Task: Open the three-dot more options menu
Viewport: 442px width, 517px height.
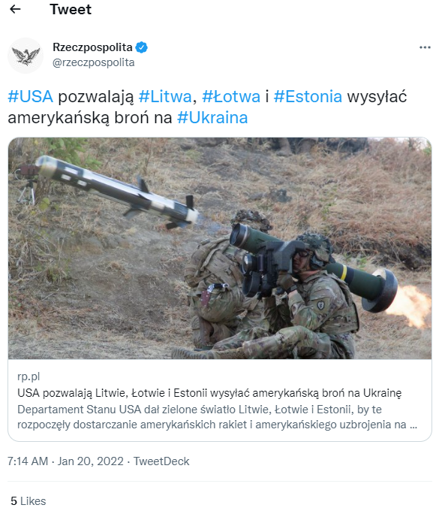Action: point(425,47)
